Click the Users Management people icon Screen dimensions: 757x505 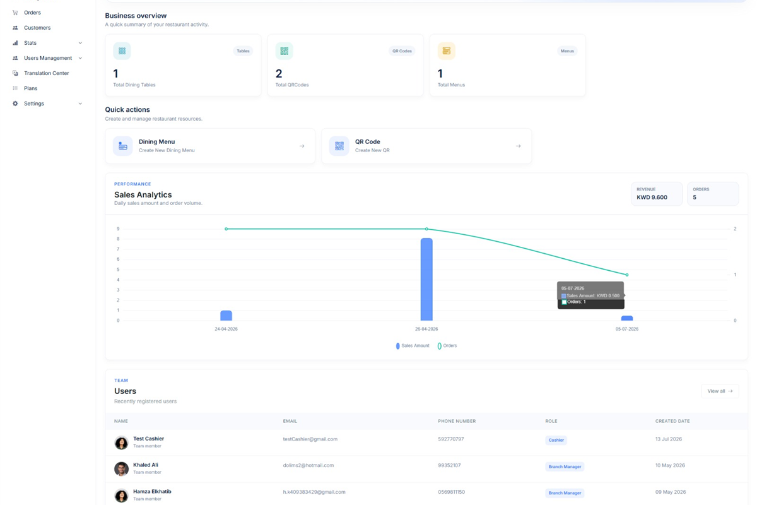(x=15, y=58)
